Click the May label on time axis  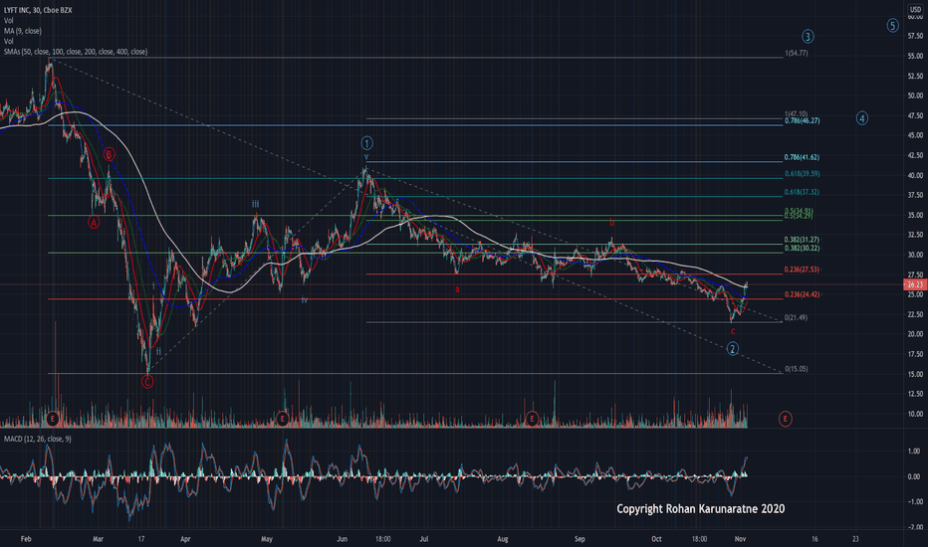point(266,539)
